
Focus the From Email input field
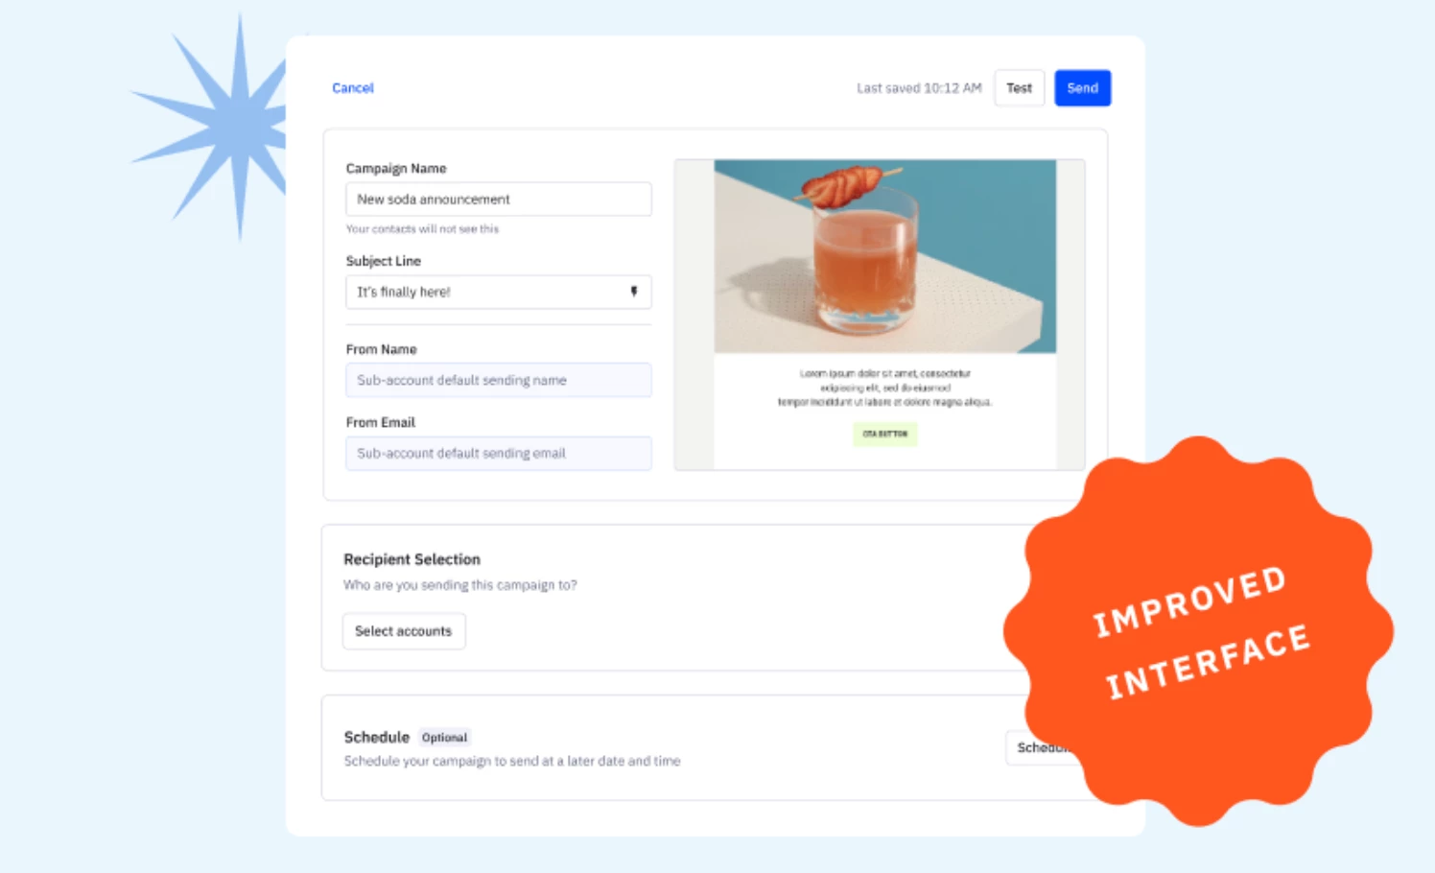click(499, 453)
